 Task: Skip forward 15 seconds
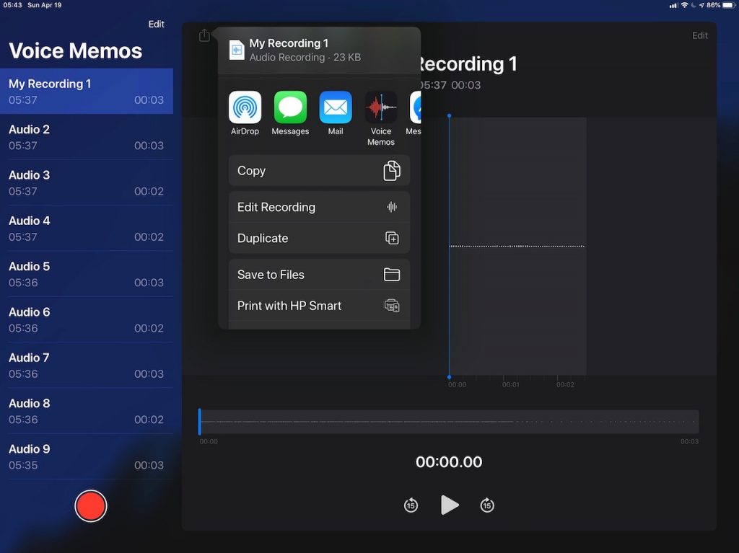point(487,505)
